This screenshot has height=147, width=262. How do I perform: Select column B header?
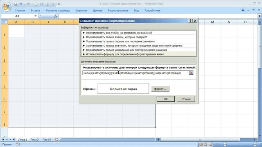point(32,22)
